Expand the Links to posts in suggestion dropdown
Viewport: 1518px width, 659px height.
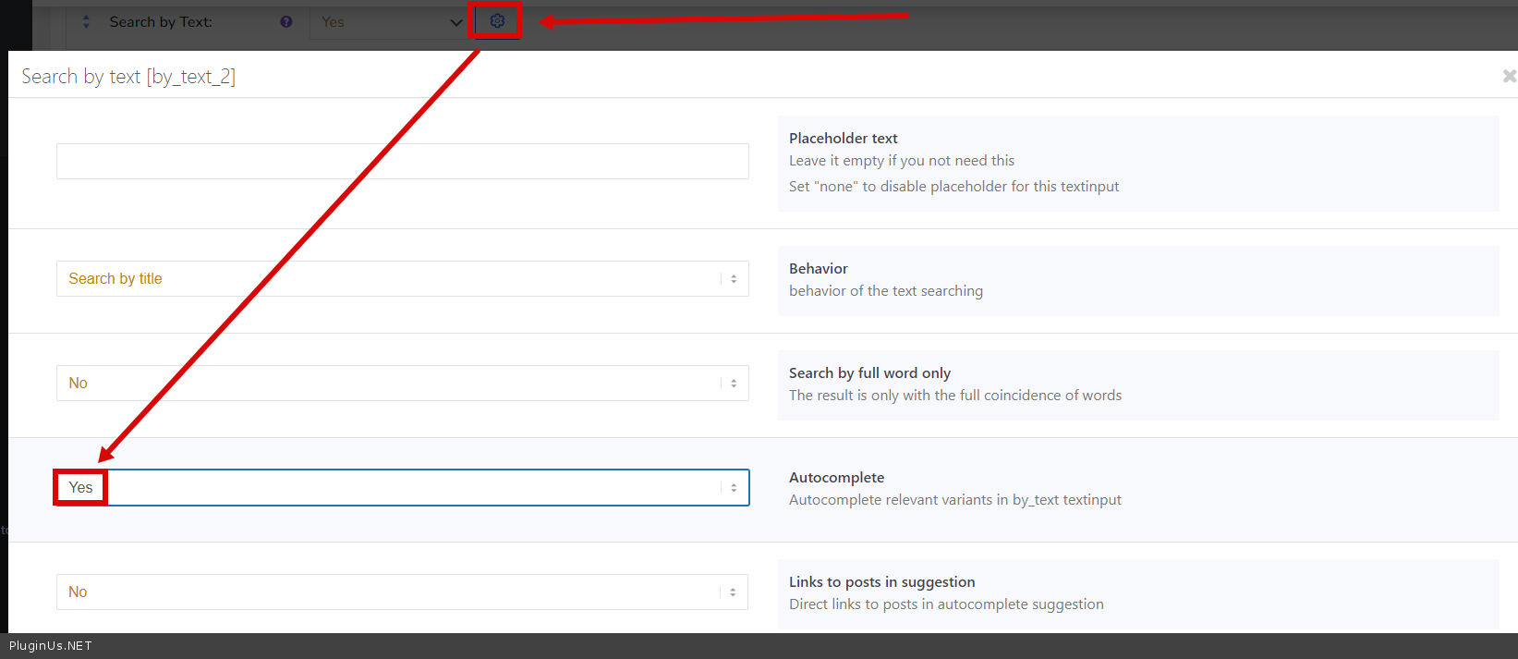click(x=402, y=592)
